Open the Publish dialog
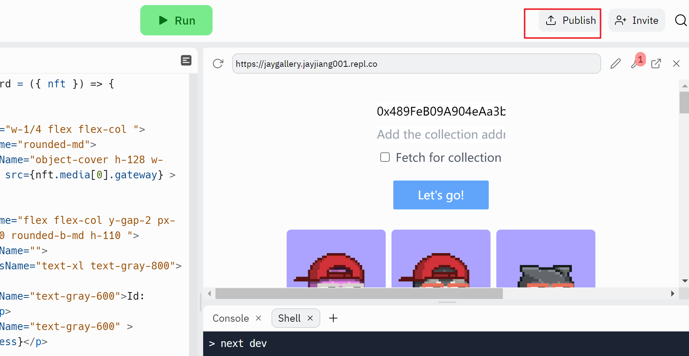The width and height of the screenshot is (689, 356). click(570, 20)
